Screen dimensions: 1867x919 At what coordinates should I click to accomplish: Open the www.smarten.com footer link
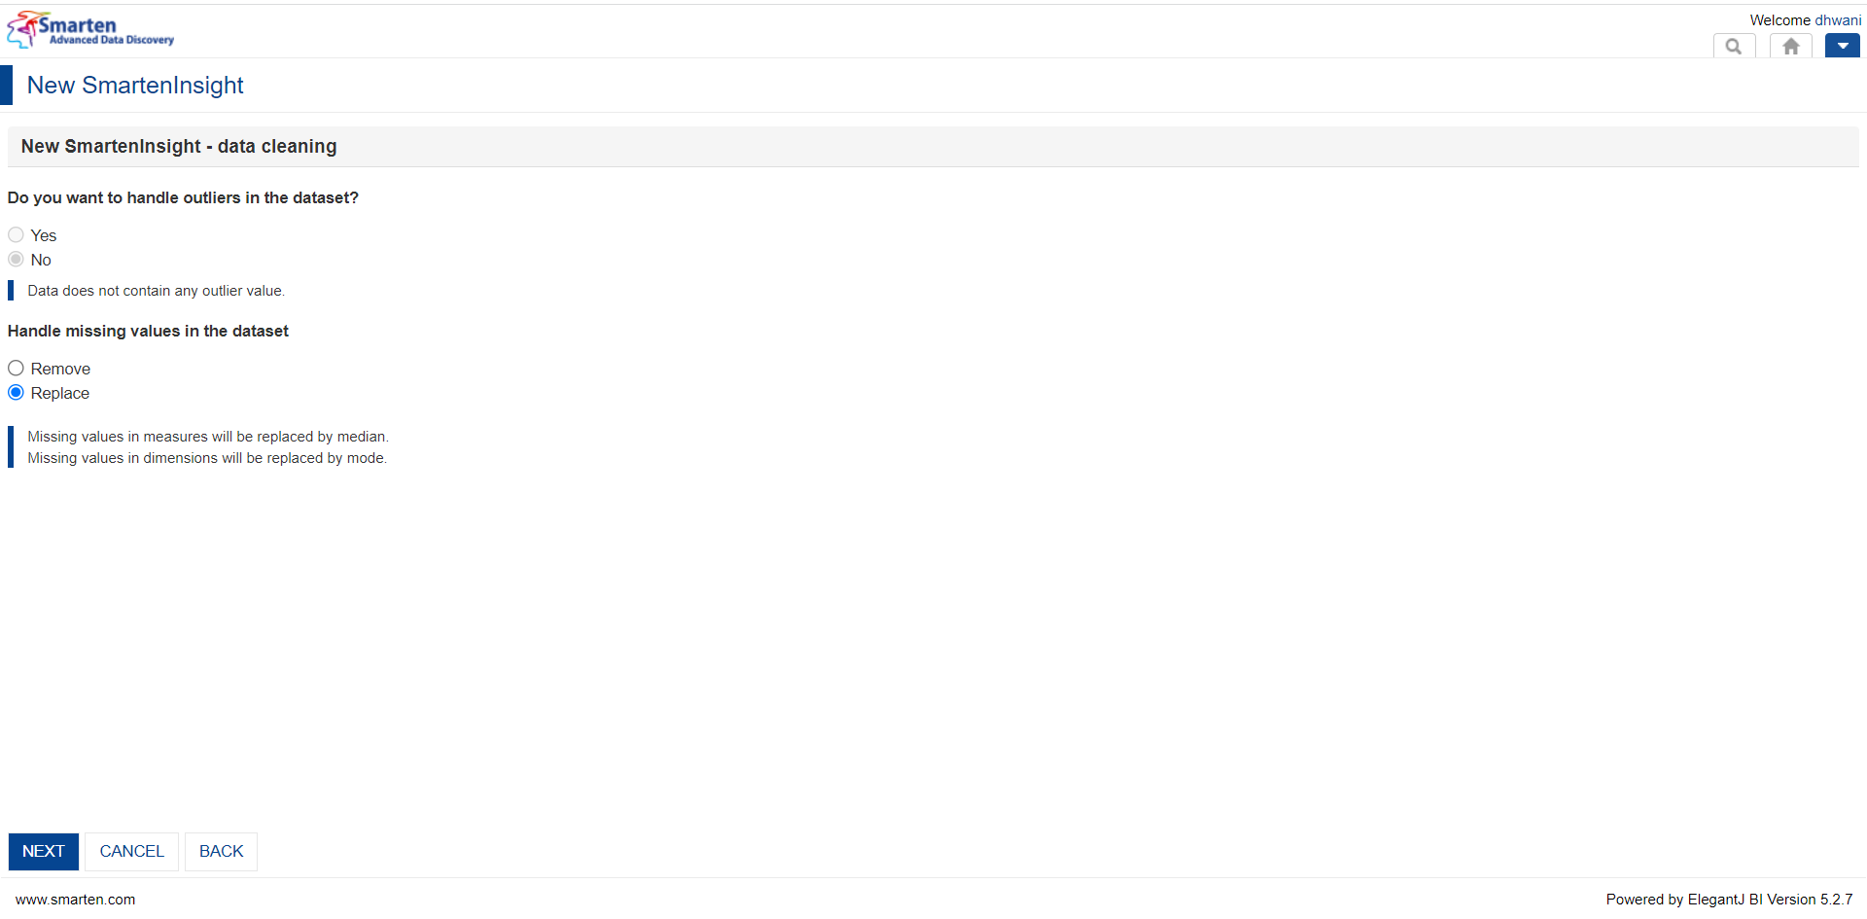point(75,900)
